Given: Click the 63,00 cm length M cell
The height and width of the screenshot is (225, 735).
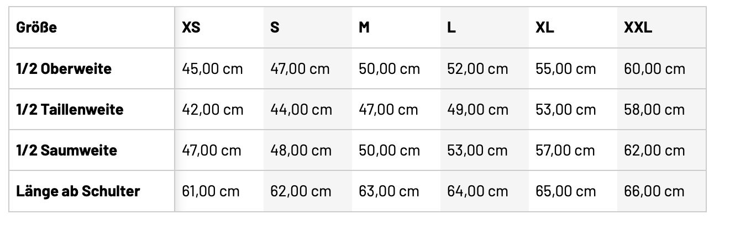Looking at the screenshot, I should click(x=389, y=191).
